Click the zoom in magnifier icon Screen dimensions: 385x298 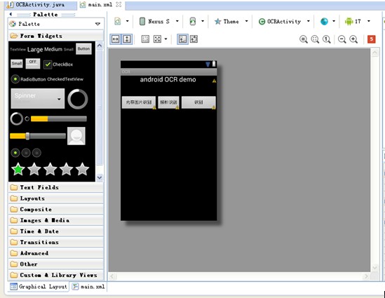coord(353,39)
